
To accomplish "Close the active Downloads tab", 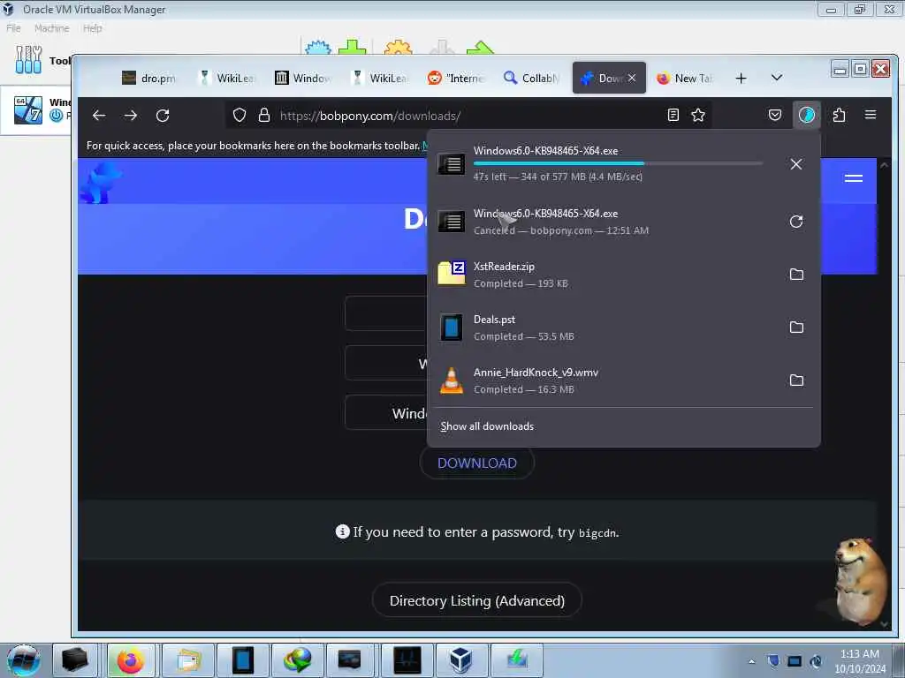I will click(632, 78).
